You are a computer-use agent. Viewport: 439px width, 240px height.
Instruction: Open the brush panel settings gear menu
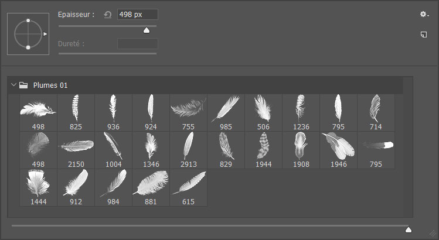click(424, 15)
